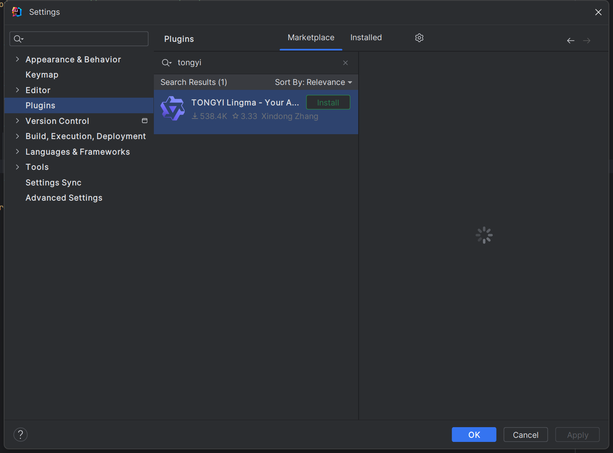Expand Appearance & Behavior section
The width and height of the screenshot is (613, 453).
17,59
